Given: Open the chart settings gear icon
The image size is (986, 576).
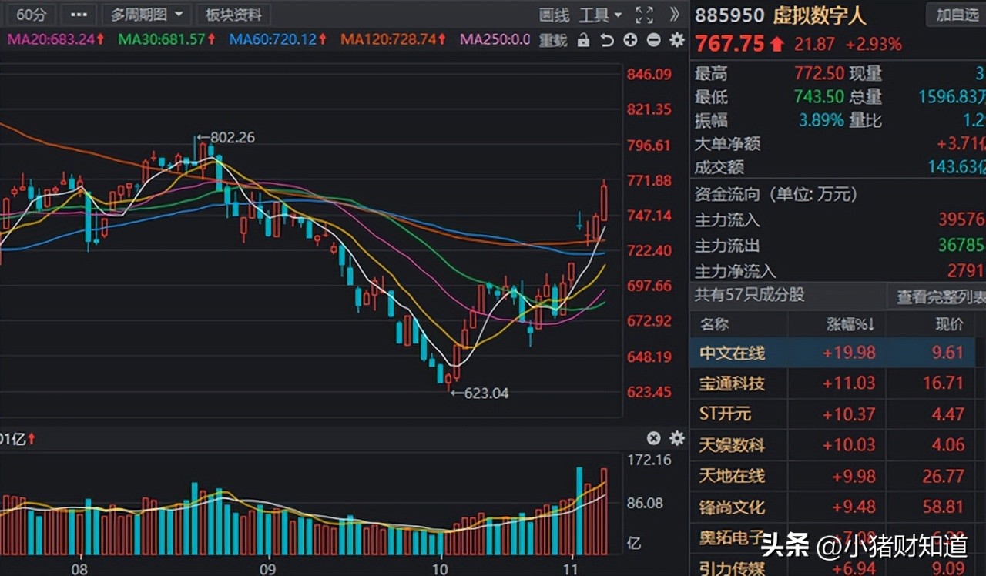Looking at the screenshot, I should pyautogui.click(x=676, y=39).
